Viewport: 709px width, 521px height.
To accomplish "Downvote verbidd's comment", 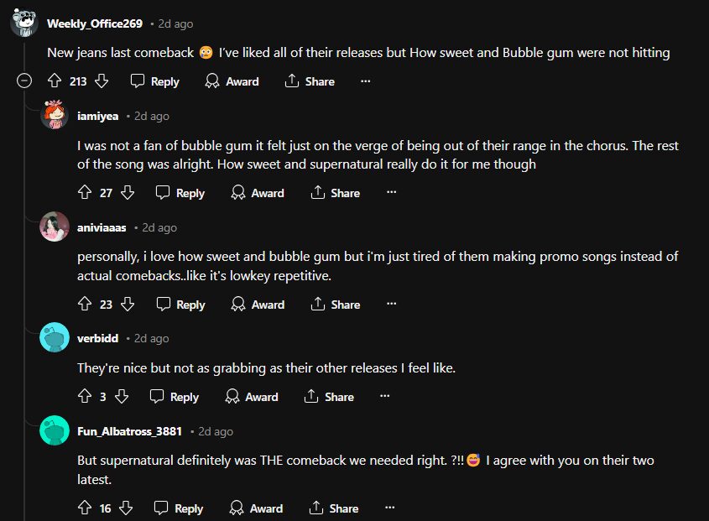I will pos(123,396).
